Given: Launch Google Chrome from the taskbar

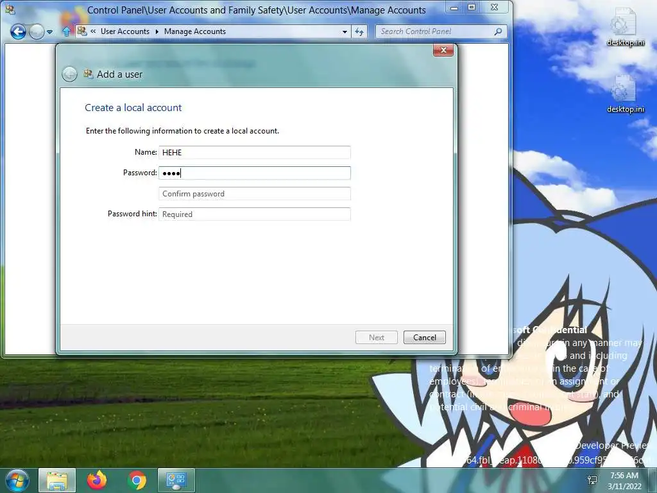Looking at the screenshot, I should pyautogui.click(x=137, y=480).
